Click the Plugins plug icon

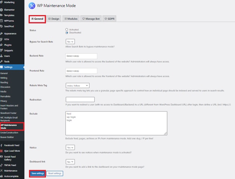(2, 45)
